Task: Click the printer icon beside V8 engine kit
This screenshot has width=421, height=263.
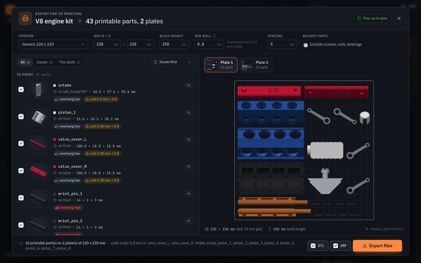Action: coord(26,19)
